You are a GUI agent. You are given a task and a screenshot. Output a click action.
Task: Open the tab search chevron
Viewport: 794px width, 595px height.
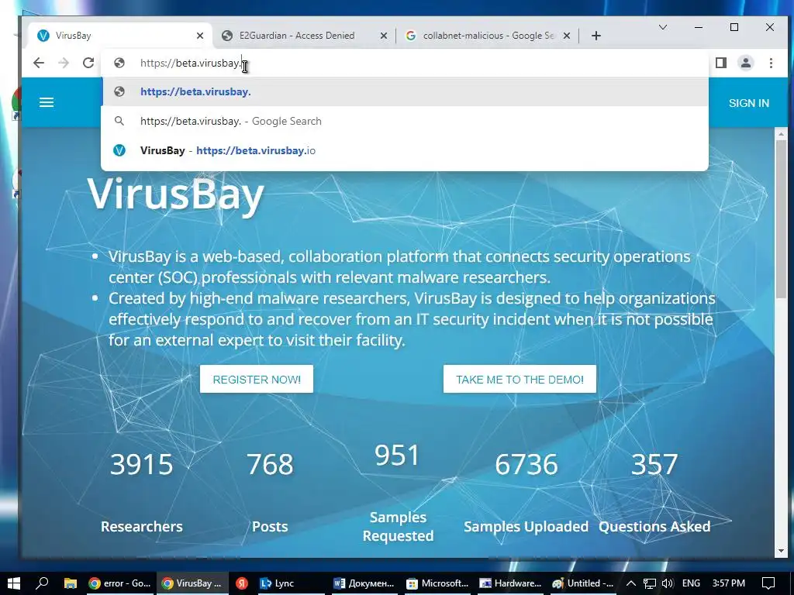click(x=662, y=27)
